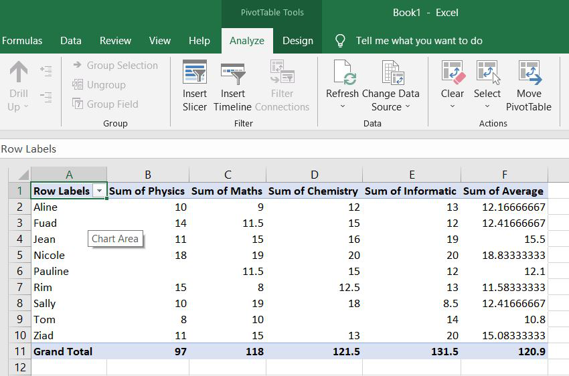Expand the Refresh dropdown arrow
The image size is (569, 376).
pyautogui.click(x=343, y=107)
